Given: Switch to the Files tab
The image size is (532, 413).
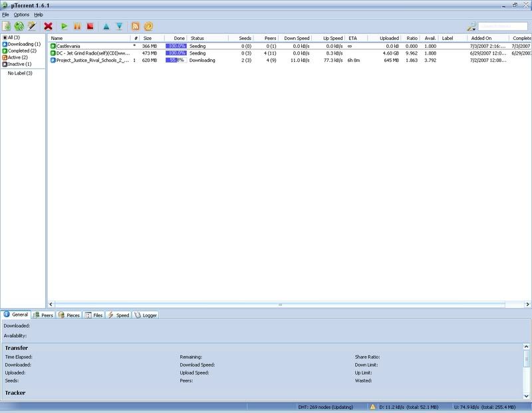Looking at the screenshot, I should 94,315.
